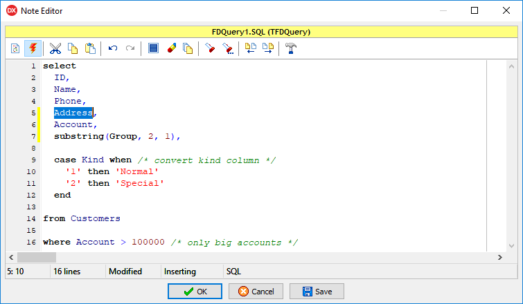Click the Save button
This screenshot has width=523, height=304.
click(316, 292)
